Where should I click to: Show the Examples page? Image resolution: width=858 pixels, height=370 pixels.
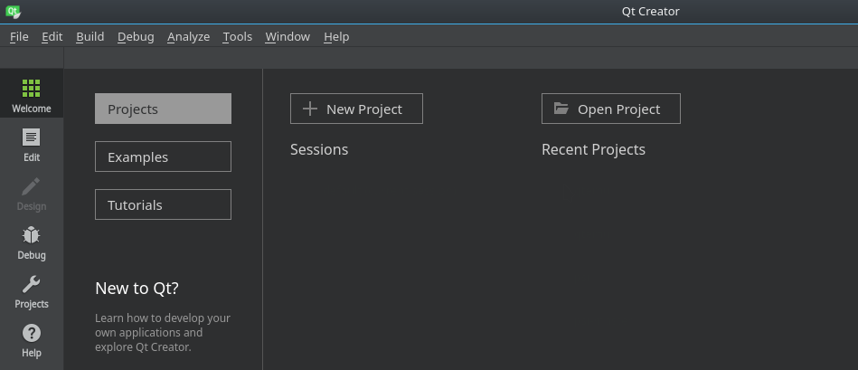163,157
